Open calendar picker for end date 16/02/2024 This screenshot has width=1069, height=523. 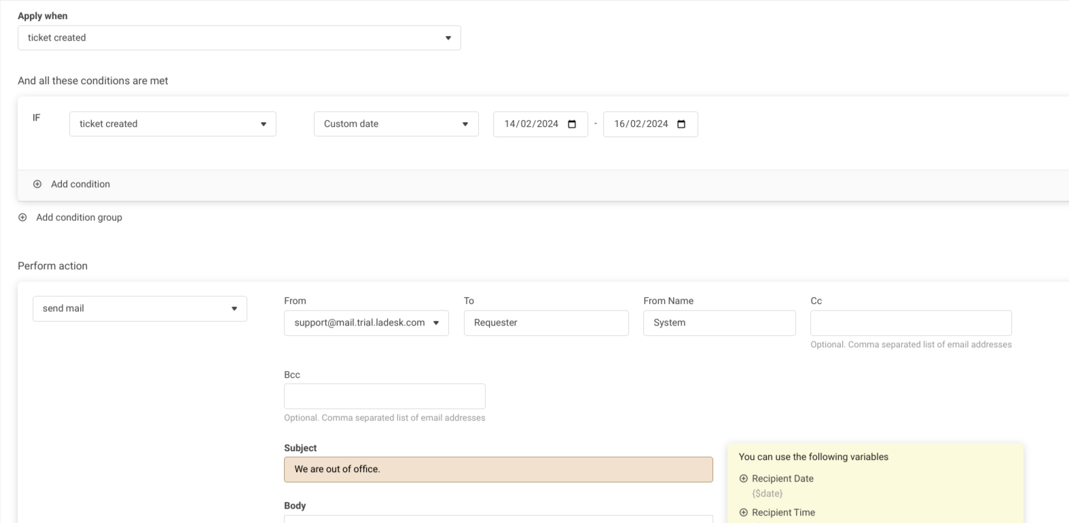pos(682,124)
